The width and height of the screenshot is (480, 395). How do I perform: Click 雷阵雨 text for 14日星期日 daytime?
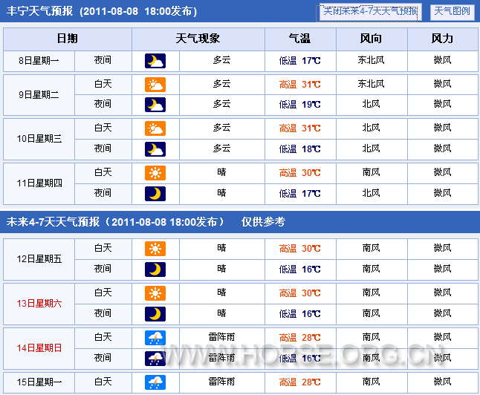(221, 337)
